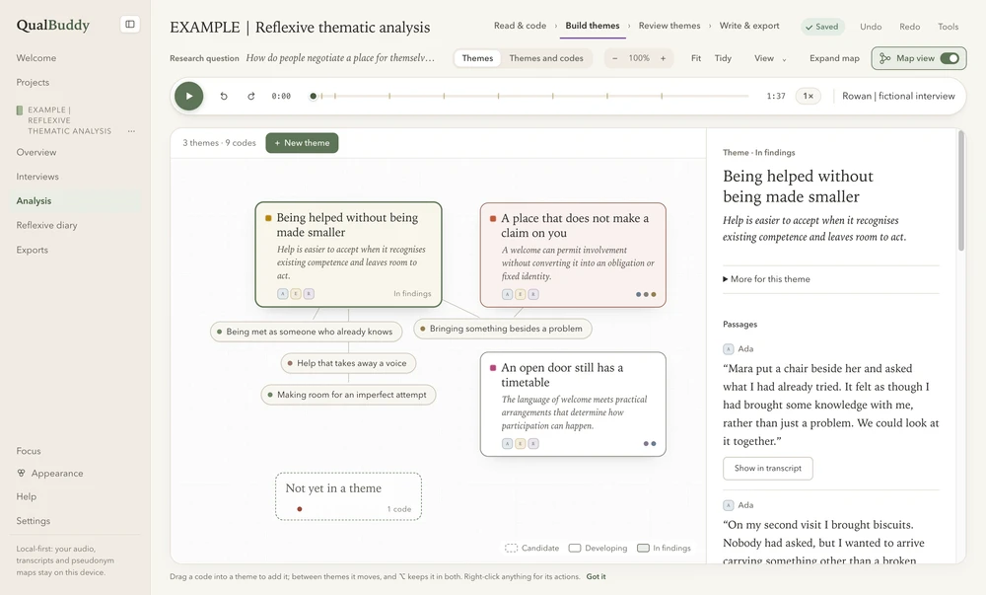
Task: Skip forward in the audio player
Action: pyautogui.click(x=250, y=97)
